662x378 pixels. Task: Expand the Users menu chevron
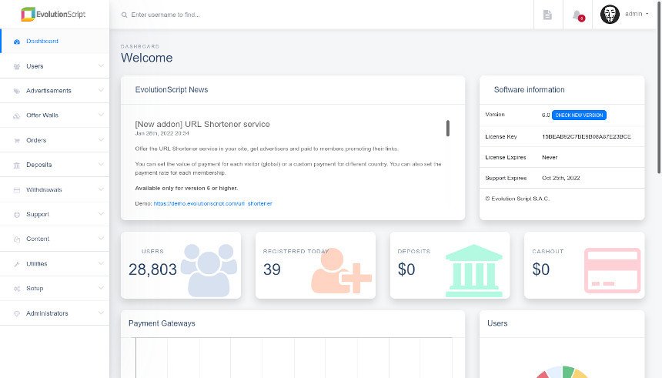pyautogui.click(x=101, y=65)
